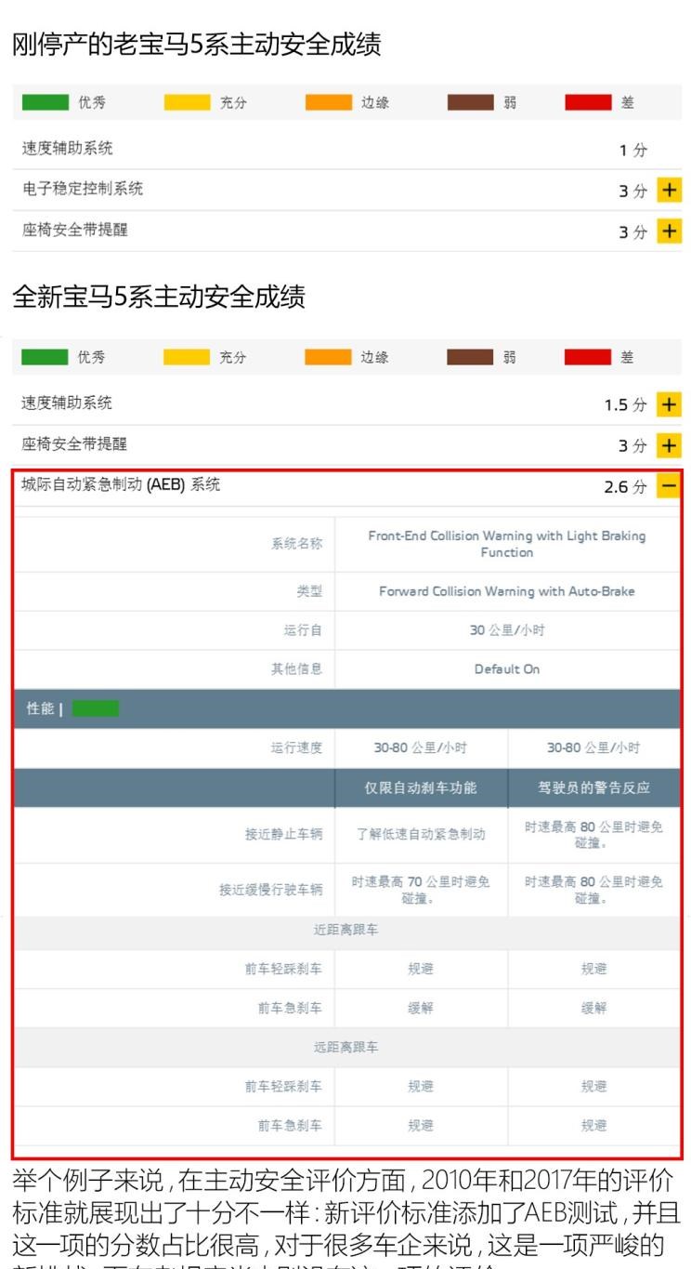Click 近距离跟车 section header

pos(345,930)
